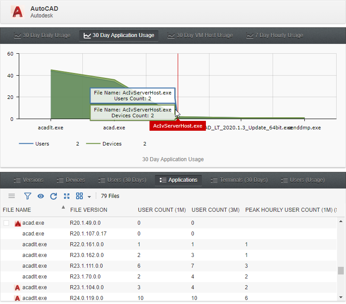Click the 30 Day Application Usage chart title
The image size is (346, 304).
[x=173, y=159]
